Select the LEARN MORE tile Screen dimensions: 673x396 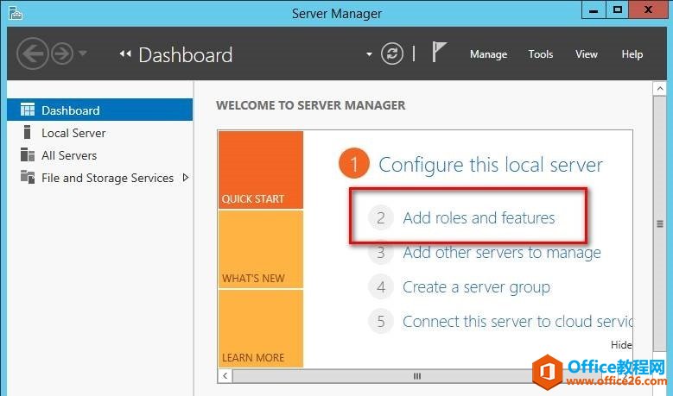pyautogui.click(x=260, y=329)
